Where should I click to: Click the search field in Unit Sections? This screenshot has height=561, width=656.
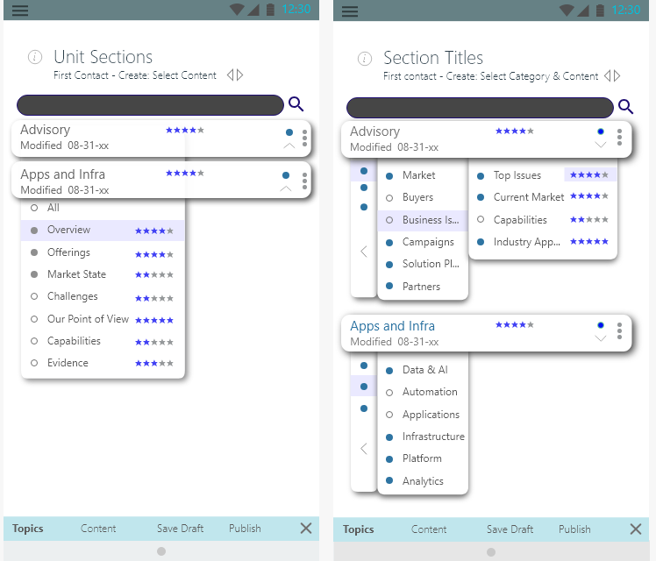(150, 105)
